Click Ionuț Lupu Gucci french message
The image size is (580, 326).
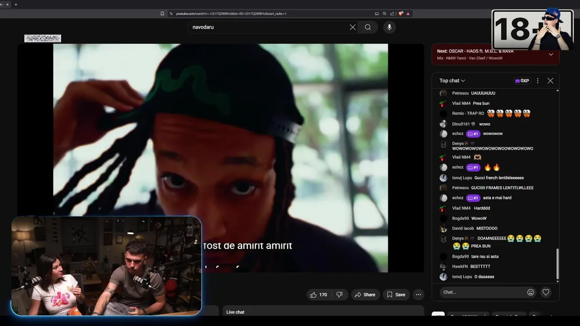pyautogui.click(x=499, y=178)
